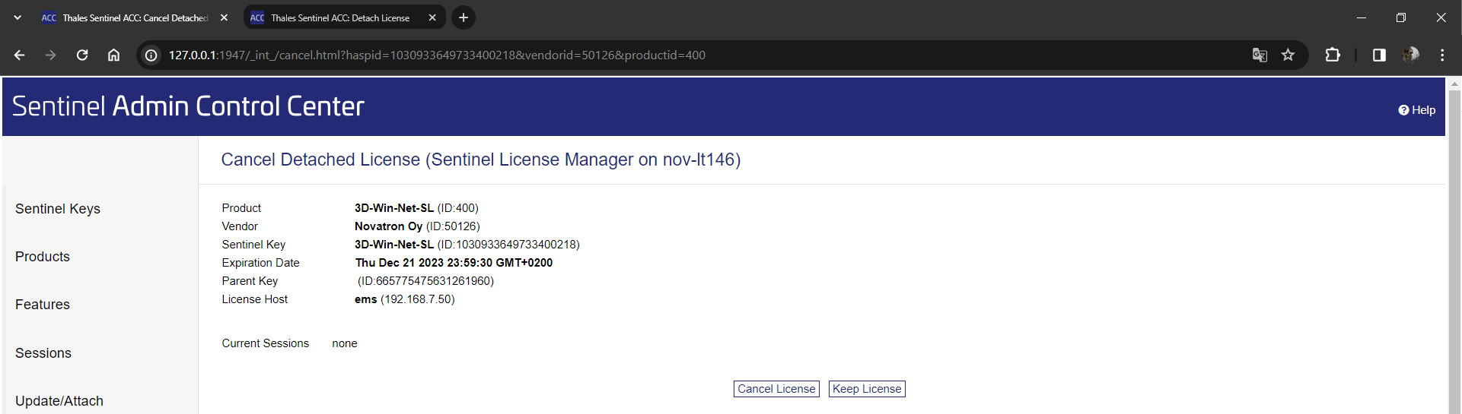Click the Cancel License button
The width and height of the screenshot is (1462, 414).
(x=776, y=389)
